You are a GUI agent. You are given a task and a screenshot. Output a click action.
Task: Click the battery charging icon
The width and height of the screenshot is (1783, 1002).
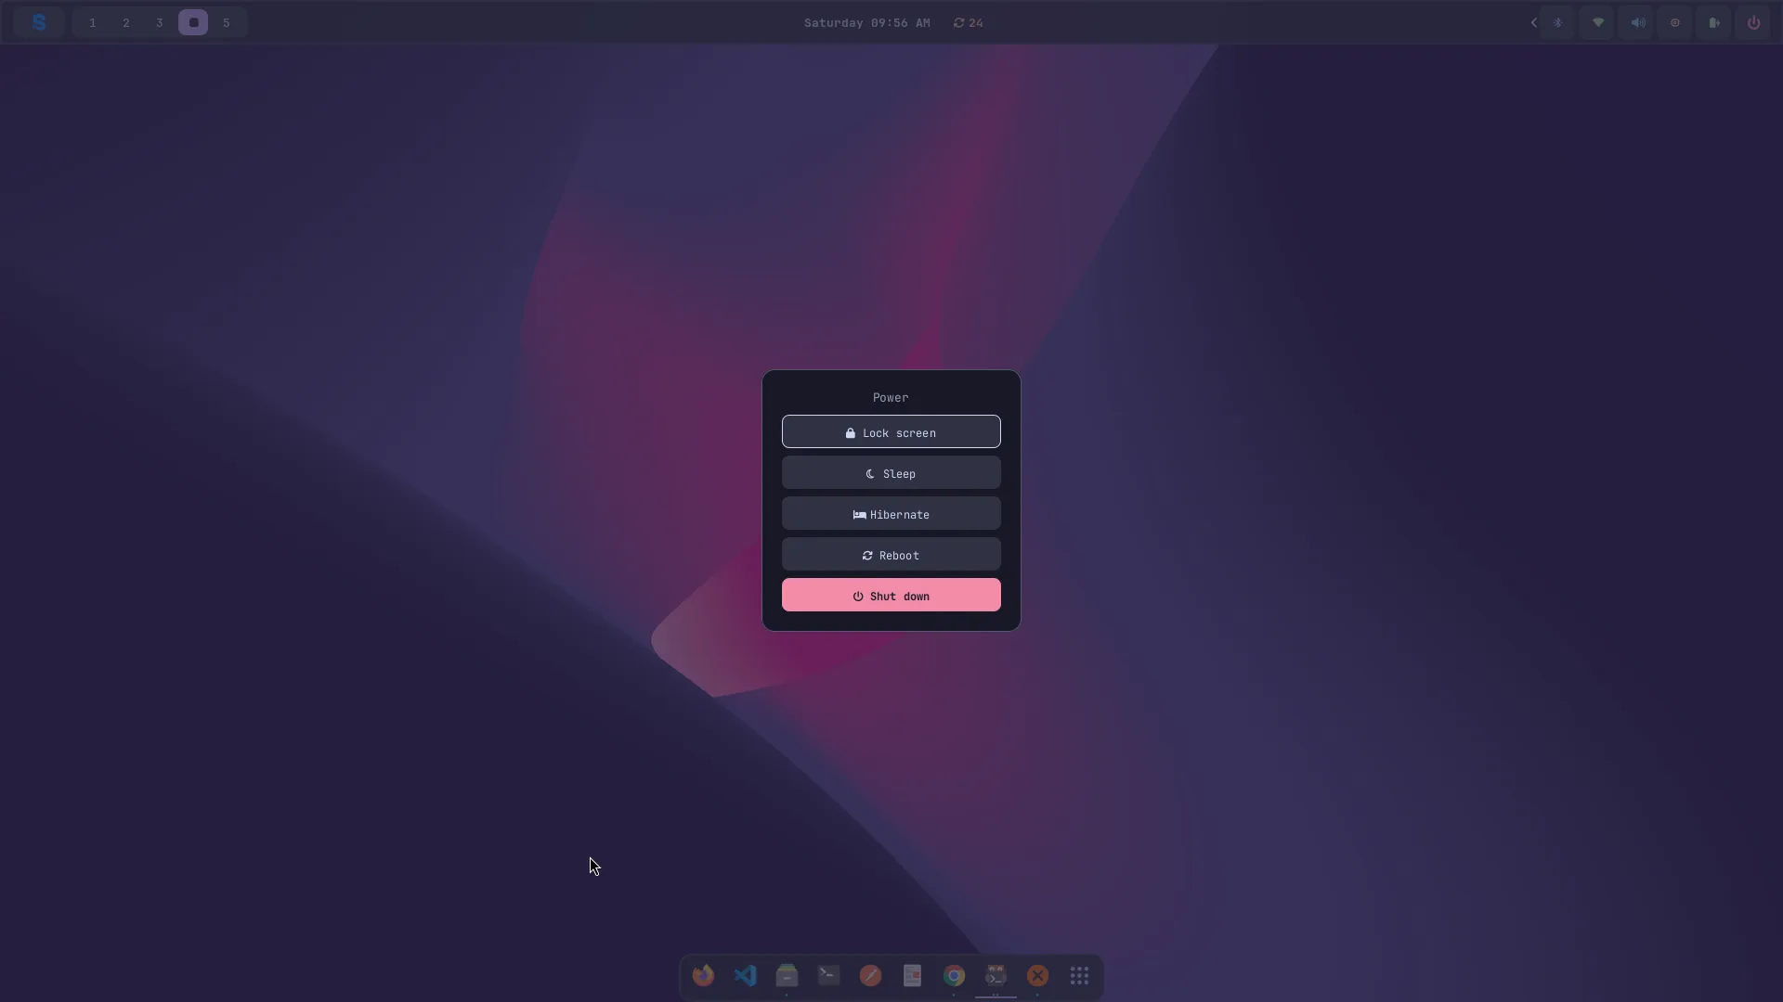[1714, 22]
